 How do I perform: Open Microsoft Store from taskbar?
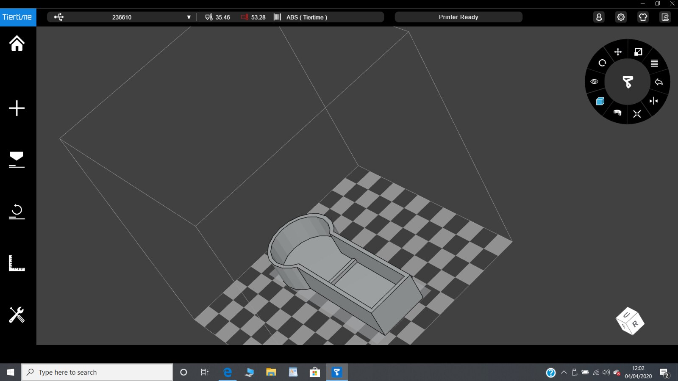[314, 372]
